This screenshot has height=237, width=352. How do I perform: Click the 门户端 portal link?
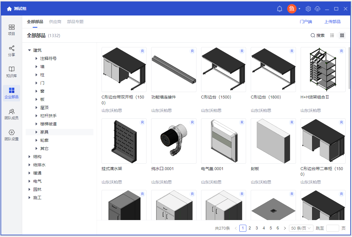click(x=306, y=22)
